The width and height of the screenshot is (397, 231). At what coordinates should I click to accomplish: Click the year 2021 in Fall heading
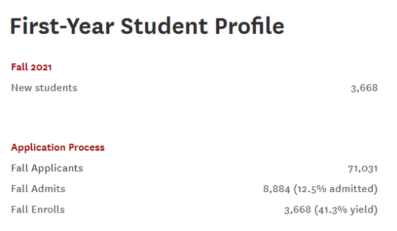pos(41,67)
